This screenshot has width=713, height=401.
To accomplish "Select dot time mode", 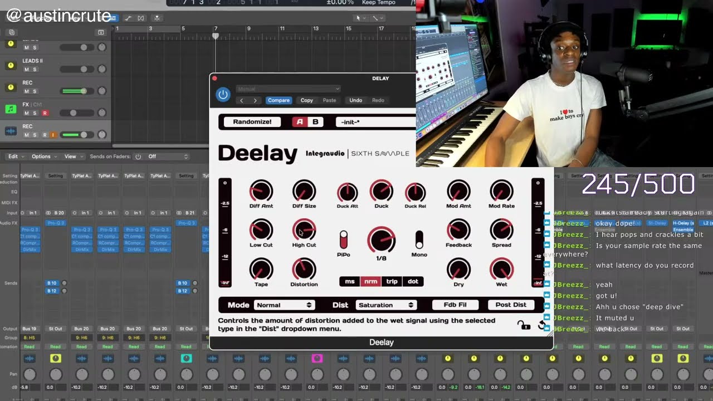I will coord(413,281).
